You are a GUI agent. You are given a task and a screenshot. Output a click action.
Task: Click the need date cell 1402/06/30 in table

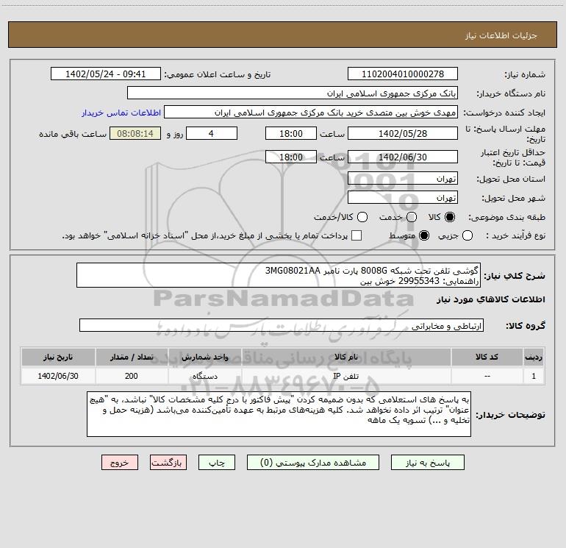tap(58, 376)
